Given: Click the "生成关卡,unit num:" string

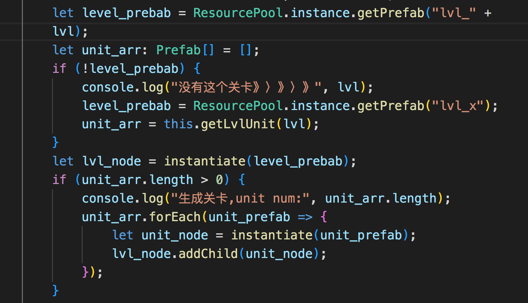Looking at the screenshot, I should [x=240, y=198].
